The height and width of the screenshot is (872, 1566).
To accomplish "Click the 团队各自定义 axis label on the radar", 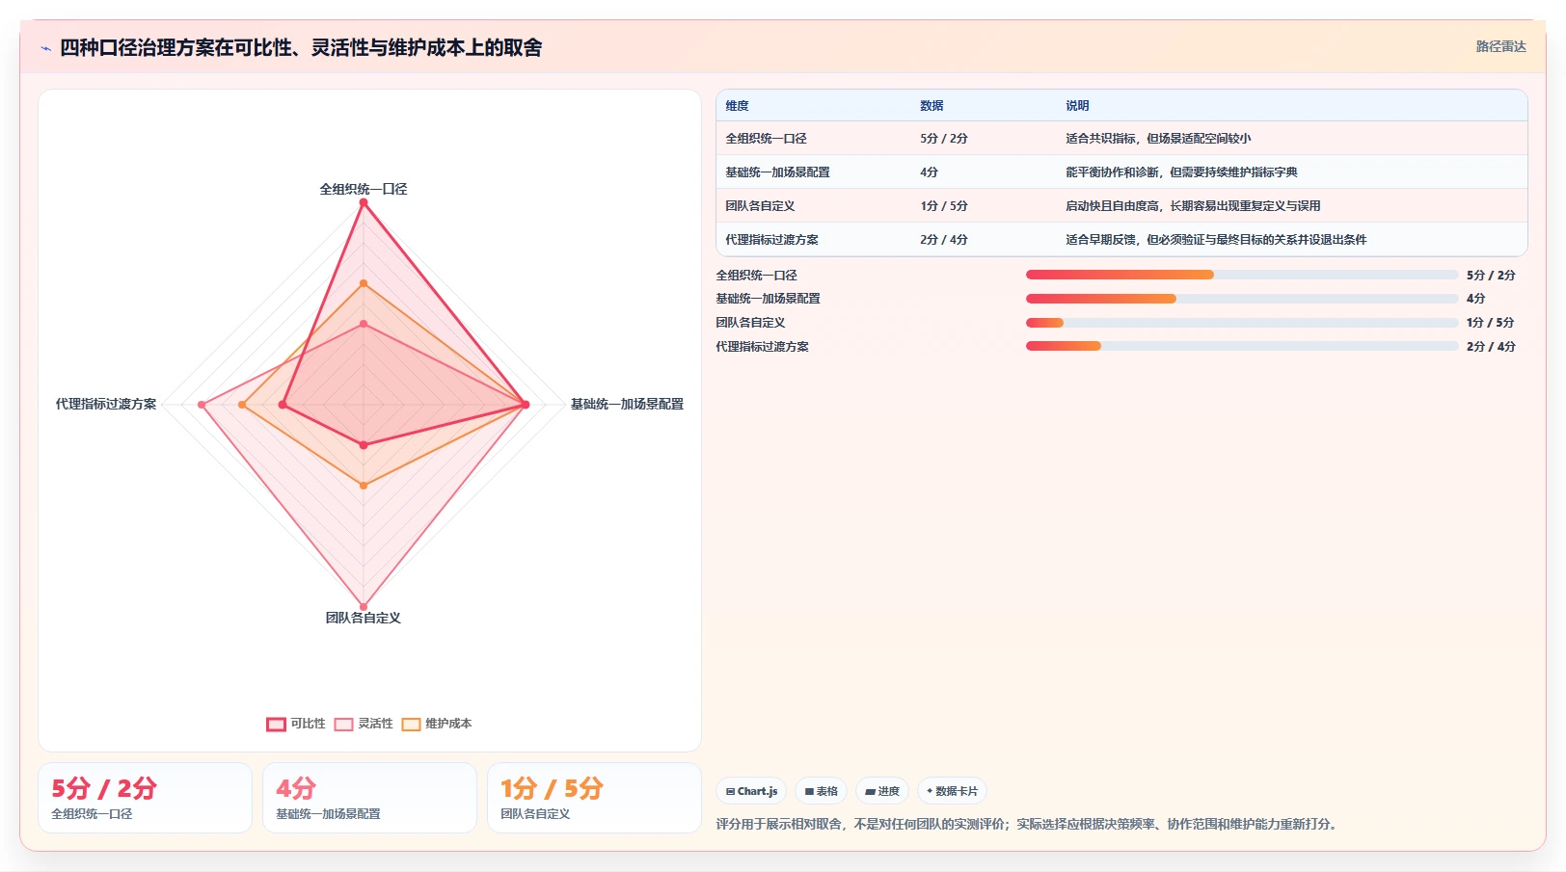I will coord(364,618).
